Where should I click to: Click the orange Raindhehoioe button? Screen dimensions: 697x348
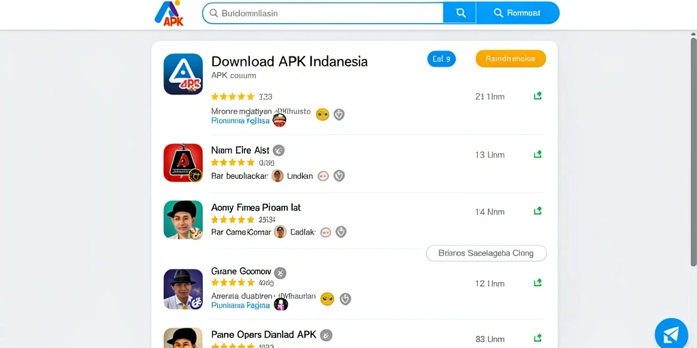(x=510, y=58)
